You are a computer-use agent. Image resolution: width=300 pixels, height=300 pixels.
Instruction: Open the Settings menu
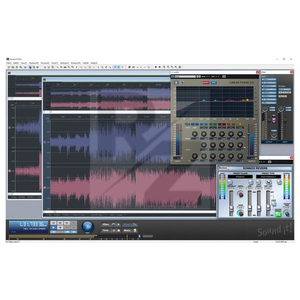[x=64, y=63]
